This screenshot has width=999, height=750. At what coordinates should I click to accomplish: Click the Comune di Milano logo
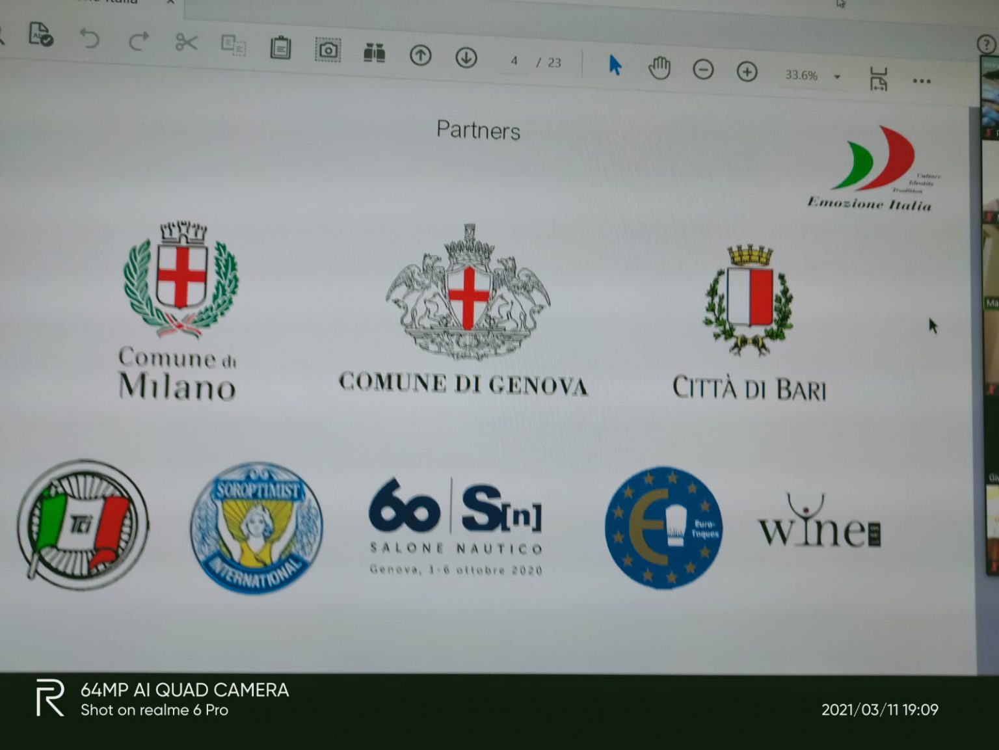coord(179,310)
